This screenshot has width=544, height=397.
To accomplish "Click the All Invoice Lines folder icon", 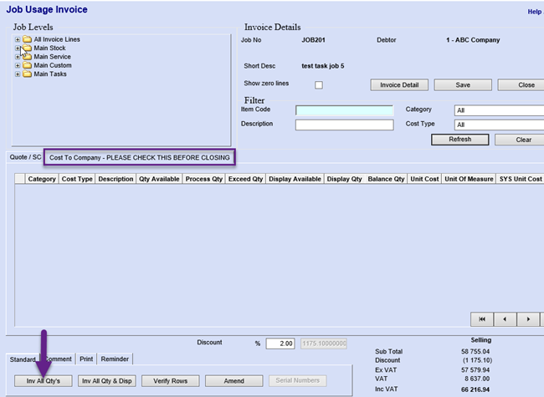I will coord(28,39).
